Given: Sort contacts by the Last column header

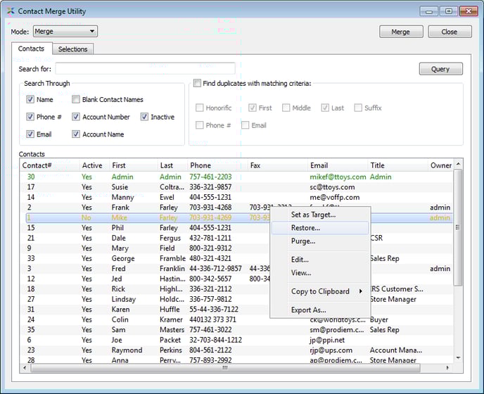Looking at the screenshot, I should point(166,165).
